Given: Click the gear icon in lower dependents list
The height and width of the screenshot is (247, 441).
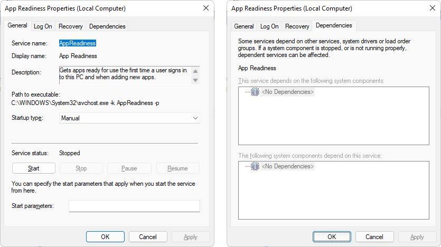Looking at the screenshot, I should [255, 166].
